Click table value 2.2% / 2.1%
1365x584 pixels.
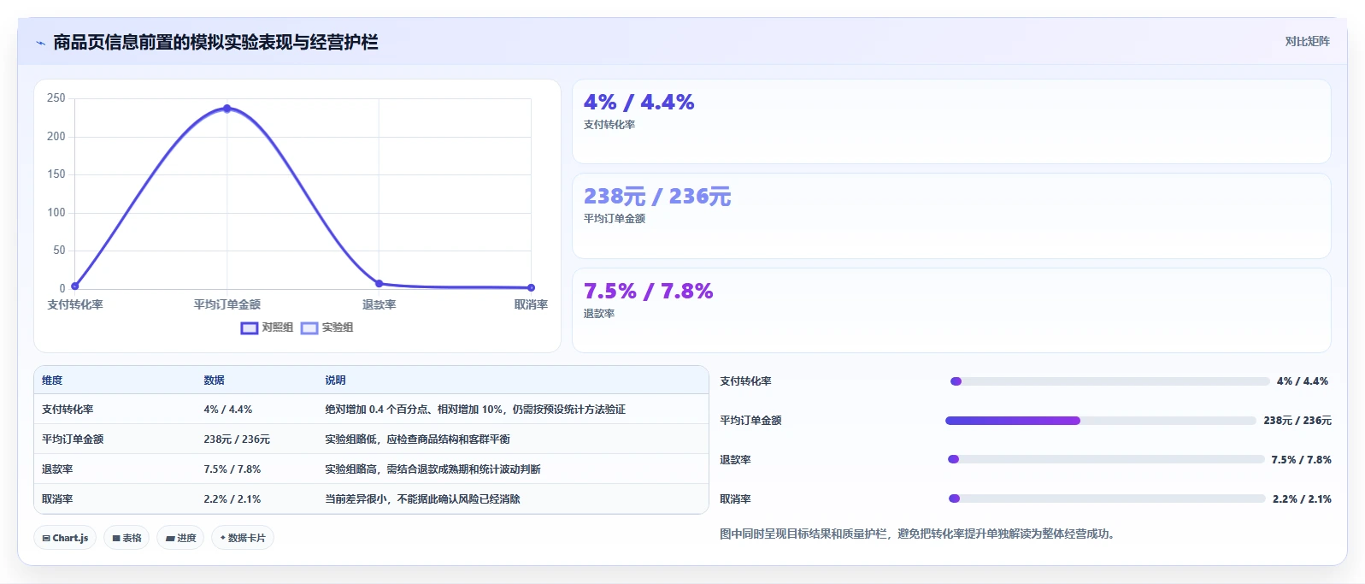click(x=232, y=499)
